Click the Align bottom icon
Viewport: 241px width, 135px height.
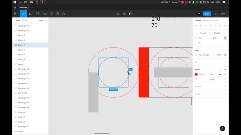click(220, 26)
